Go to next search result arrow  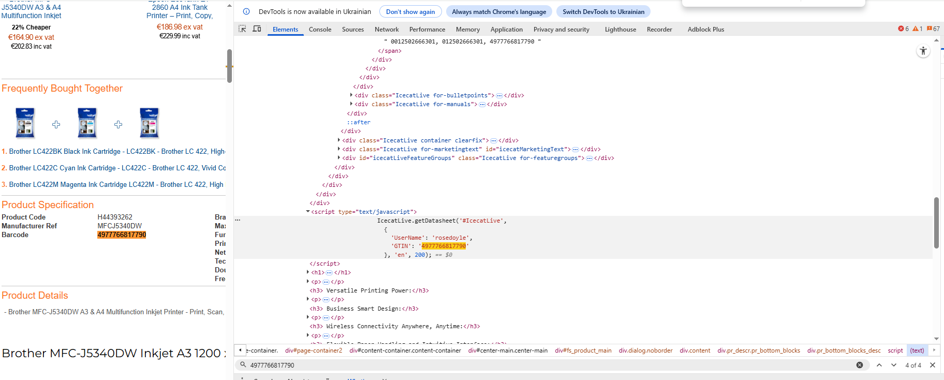[x=894, y=365]
